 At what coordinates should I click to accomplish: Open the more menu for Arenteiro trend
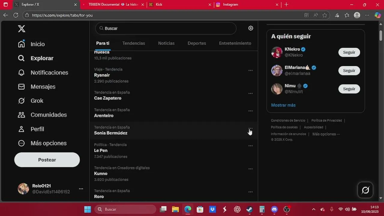(250, 111)
